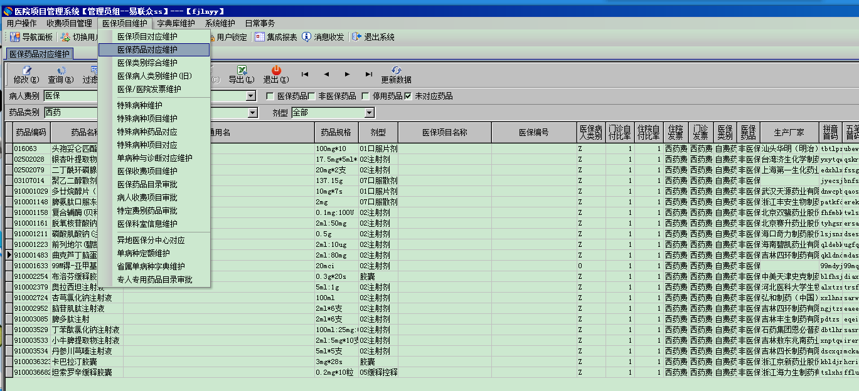Open the 剂型 dropdown arrow

coord(370,113)
